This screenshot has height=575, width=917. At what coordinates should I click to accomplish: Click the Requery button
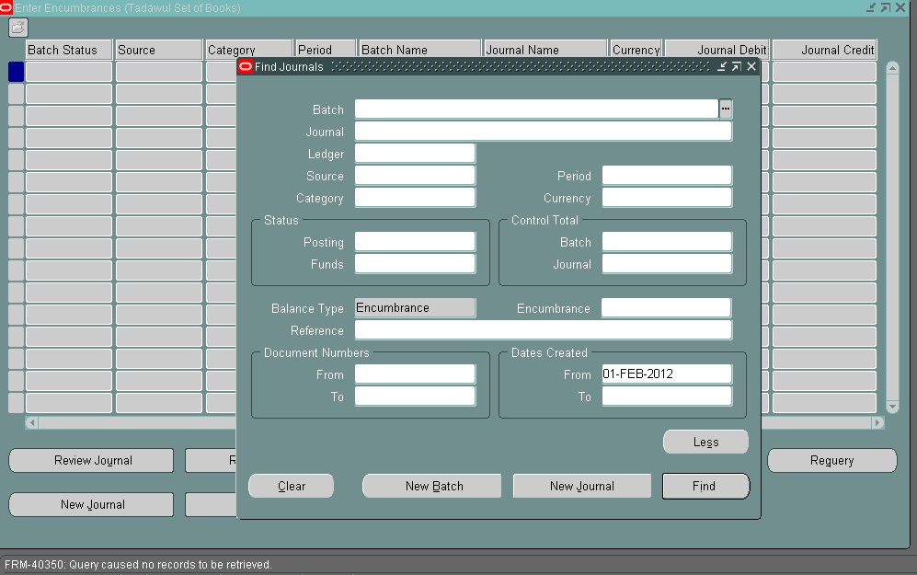831,460
